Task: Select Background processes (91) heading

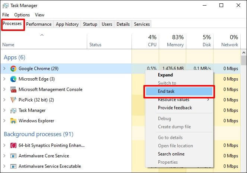Action: pyautogui.click(x=39, y=134)
